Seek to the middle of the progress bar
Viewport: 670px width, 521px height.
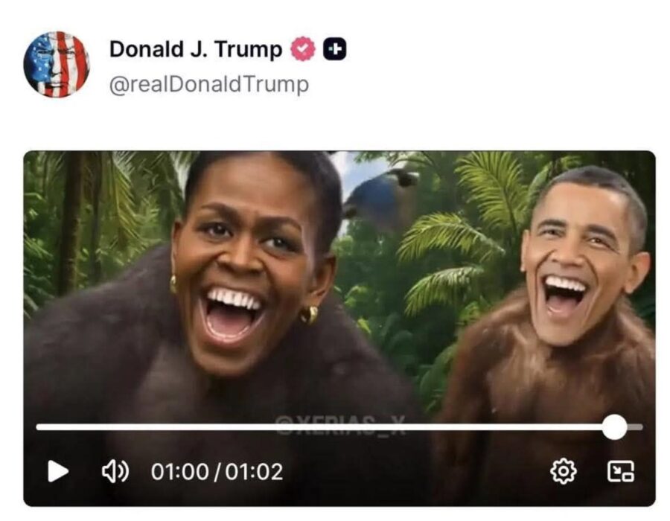[339, 427]
